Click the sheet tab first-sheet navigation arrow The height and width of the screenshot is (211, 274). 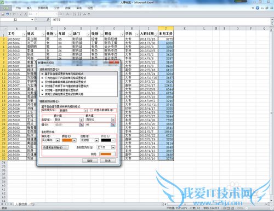[2, 204]
